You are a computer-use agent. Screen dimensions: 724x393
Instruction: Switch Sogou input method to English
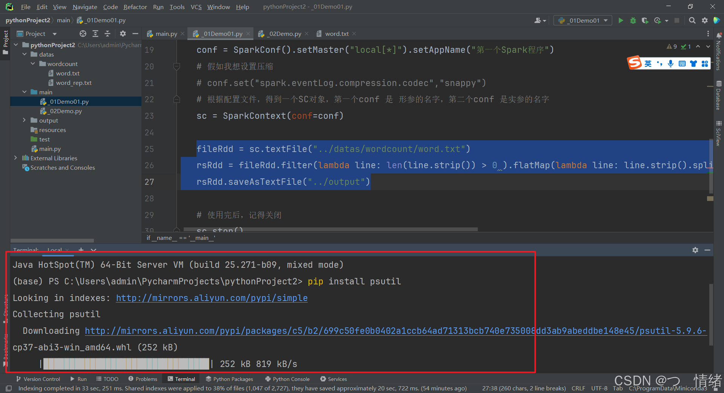(x=648, y=63)
